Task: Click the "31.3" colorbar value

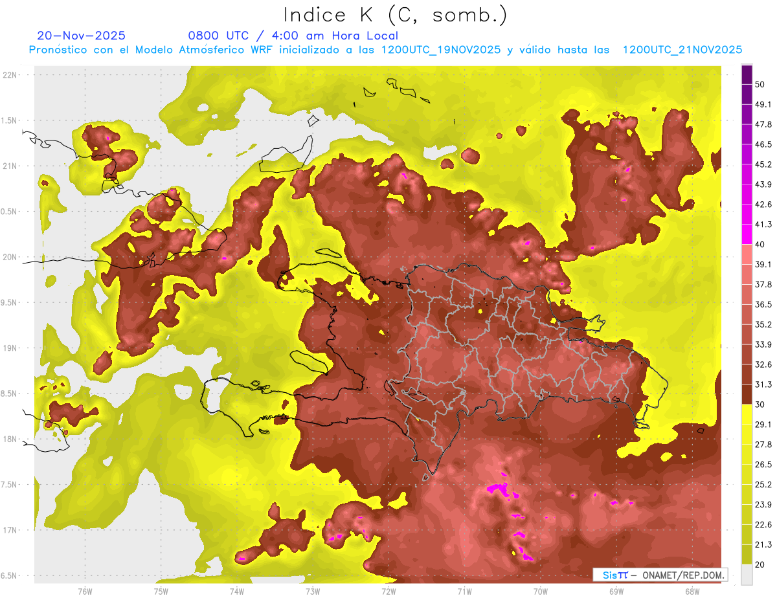Action: (x=763, y=384)
